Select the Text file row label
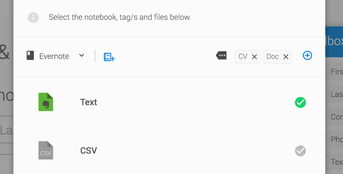Image resolution: width=343 pixels, height=174 pixels. tap(89, 102)
